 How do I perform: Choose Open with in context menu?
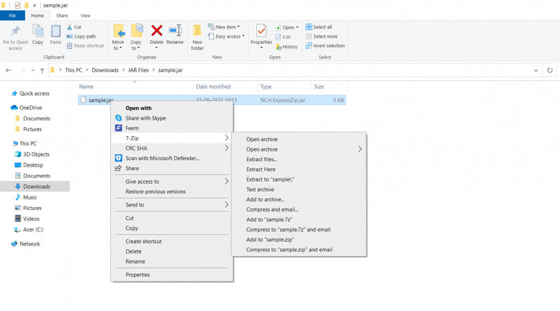(172, 108)
